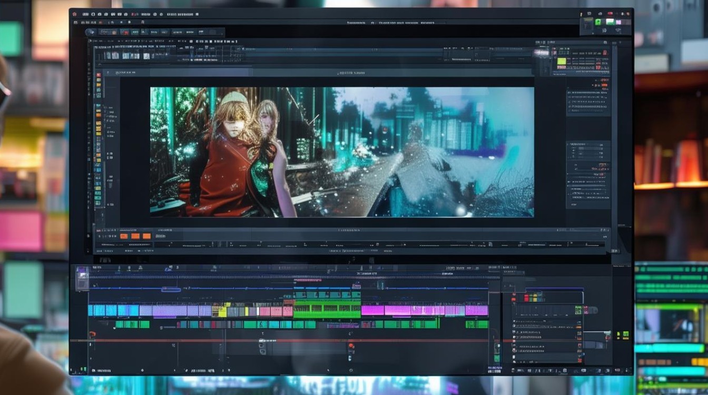
Task: Click the green icon in the upper-right panel
Action: tap(598, 22)
